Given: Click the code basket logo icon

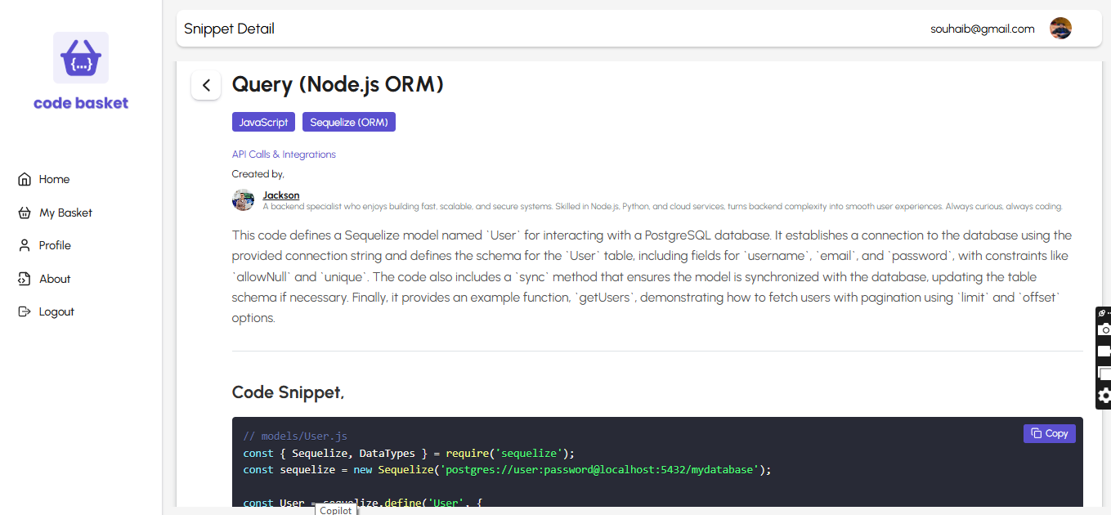Looking at the screenshot, I should (81, 58).
